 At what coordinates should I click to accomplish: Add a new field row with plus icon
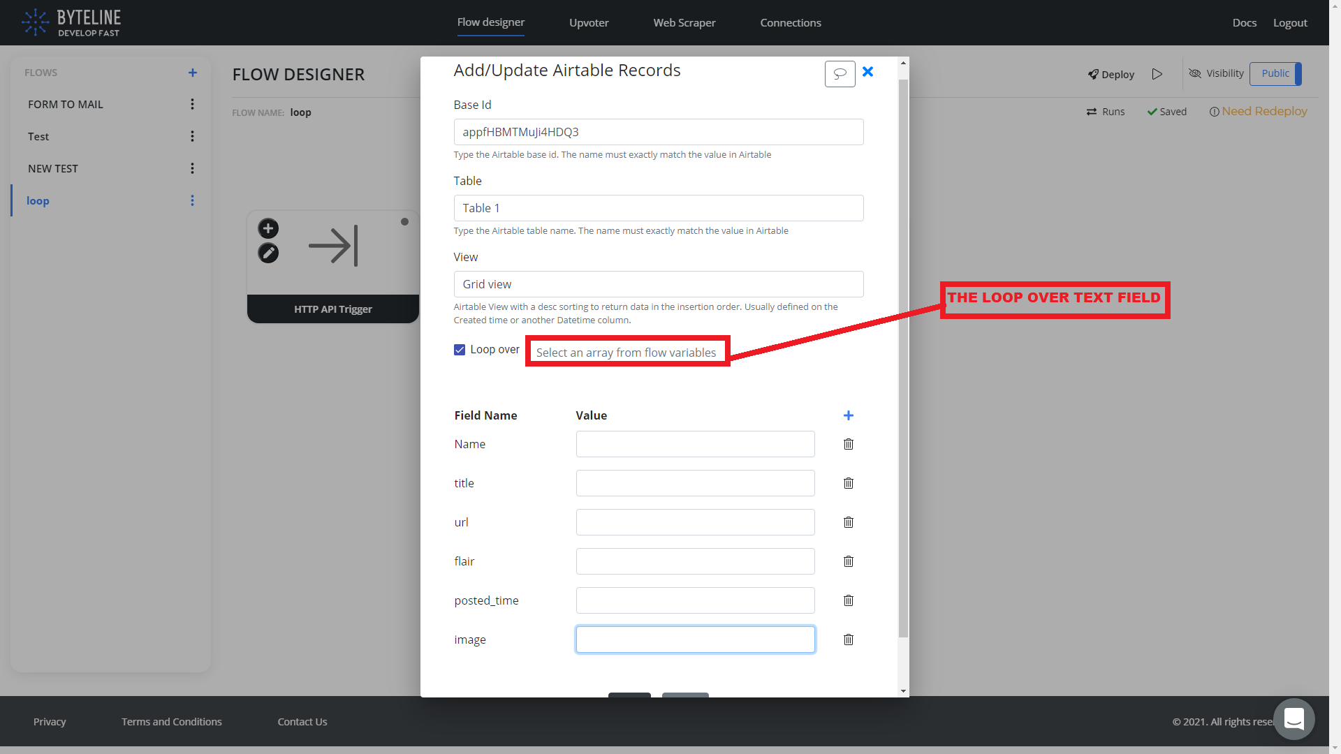click(x=849, y=415)
